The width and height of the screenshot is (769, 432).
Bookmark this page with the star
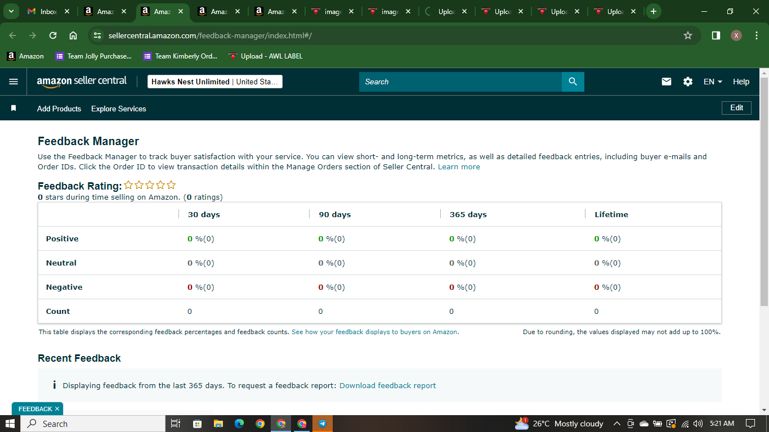coord(688,35)
